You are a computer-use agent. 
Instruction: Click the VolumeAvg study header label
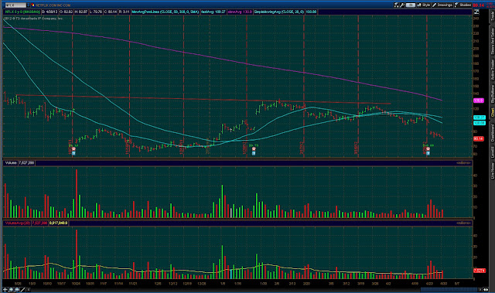(x=17, y=223)
